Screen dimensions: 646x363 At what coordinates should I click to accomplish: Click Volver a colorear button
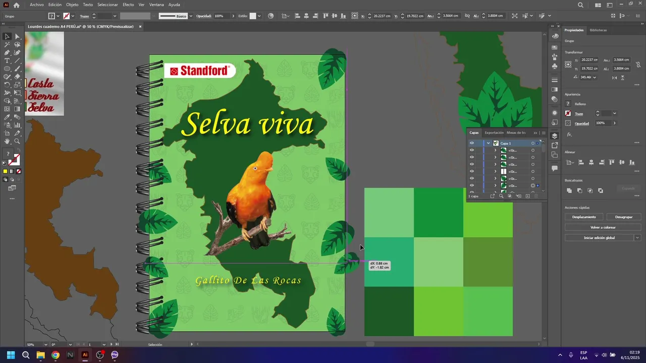(603, 227)
